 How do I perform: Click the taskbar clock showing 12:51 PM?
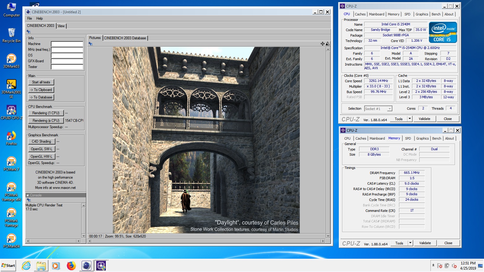coord(468,266)
